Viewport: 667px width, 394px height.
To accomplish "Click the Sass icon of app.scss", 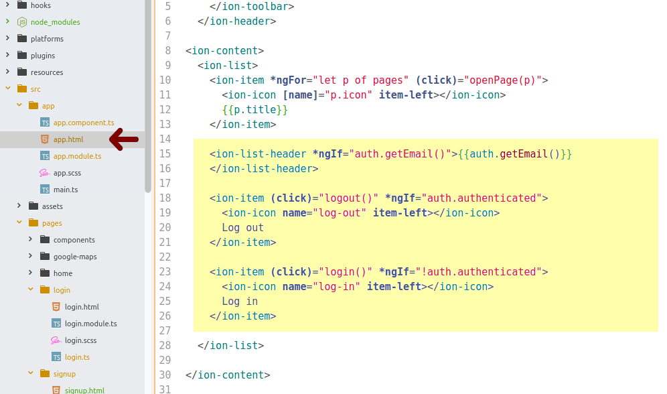I will 45,173.
